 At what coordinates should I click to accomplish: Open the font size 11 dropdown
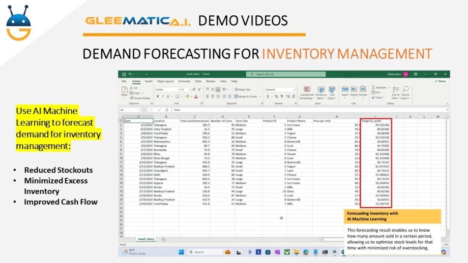click(190, 90)
